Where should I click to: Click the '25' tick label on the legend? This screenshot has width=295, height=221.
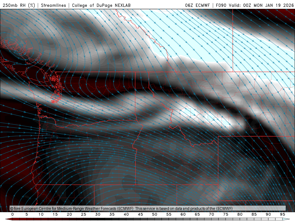point(84,214)
